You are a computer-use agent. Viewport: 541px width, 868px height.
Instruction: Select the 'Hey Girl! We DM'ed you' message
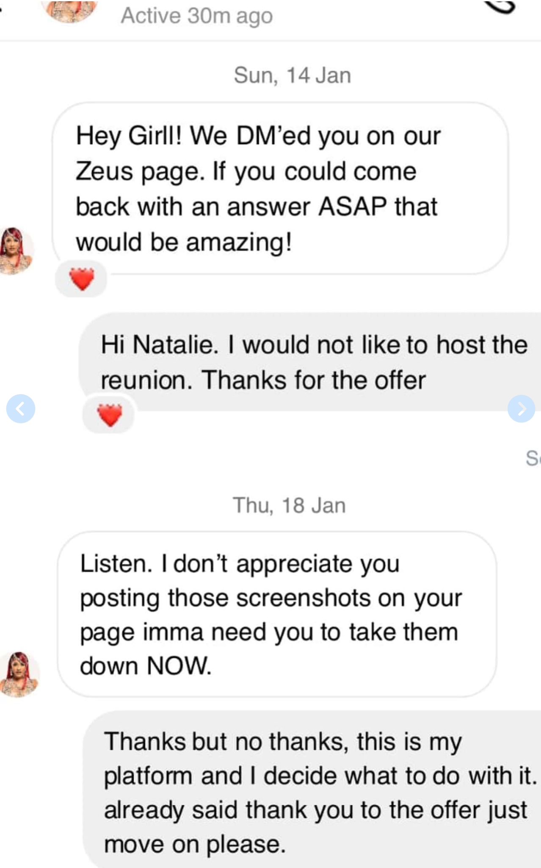point(280,188)
